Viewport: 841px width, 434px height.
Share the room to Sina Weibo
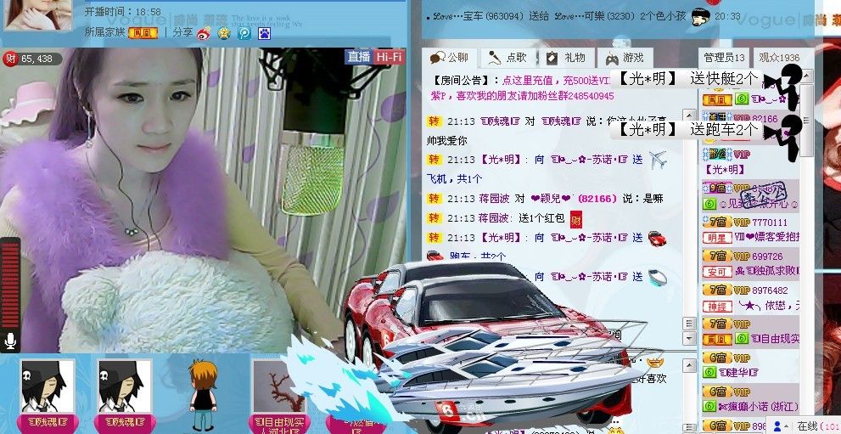(204, 33)
